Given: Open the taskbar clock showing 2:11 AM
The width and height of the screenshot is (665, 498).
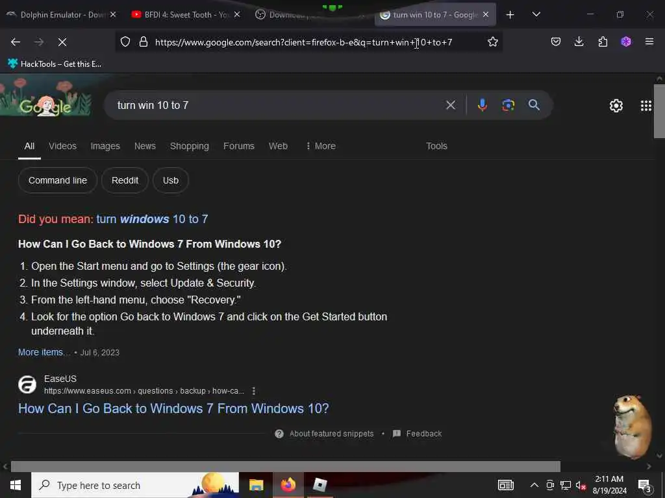Looking at the screenshot, I should click(609, 485).
